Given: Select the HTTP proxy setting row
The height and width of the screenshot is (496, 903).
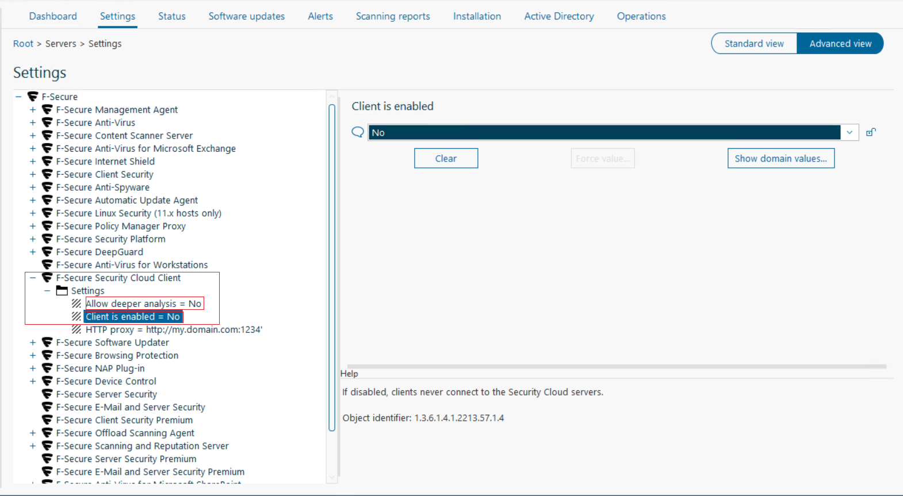Looking at the screenshot, I should [x=174, y=329].
